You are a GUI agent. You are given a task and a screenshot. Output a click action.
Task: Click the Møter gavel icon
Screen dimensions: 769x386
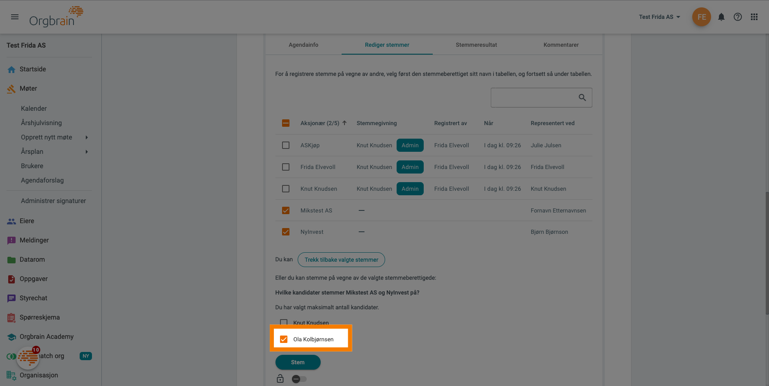pyautogui.click(x=11, y=89)
